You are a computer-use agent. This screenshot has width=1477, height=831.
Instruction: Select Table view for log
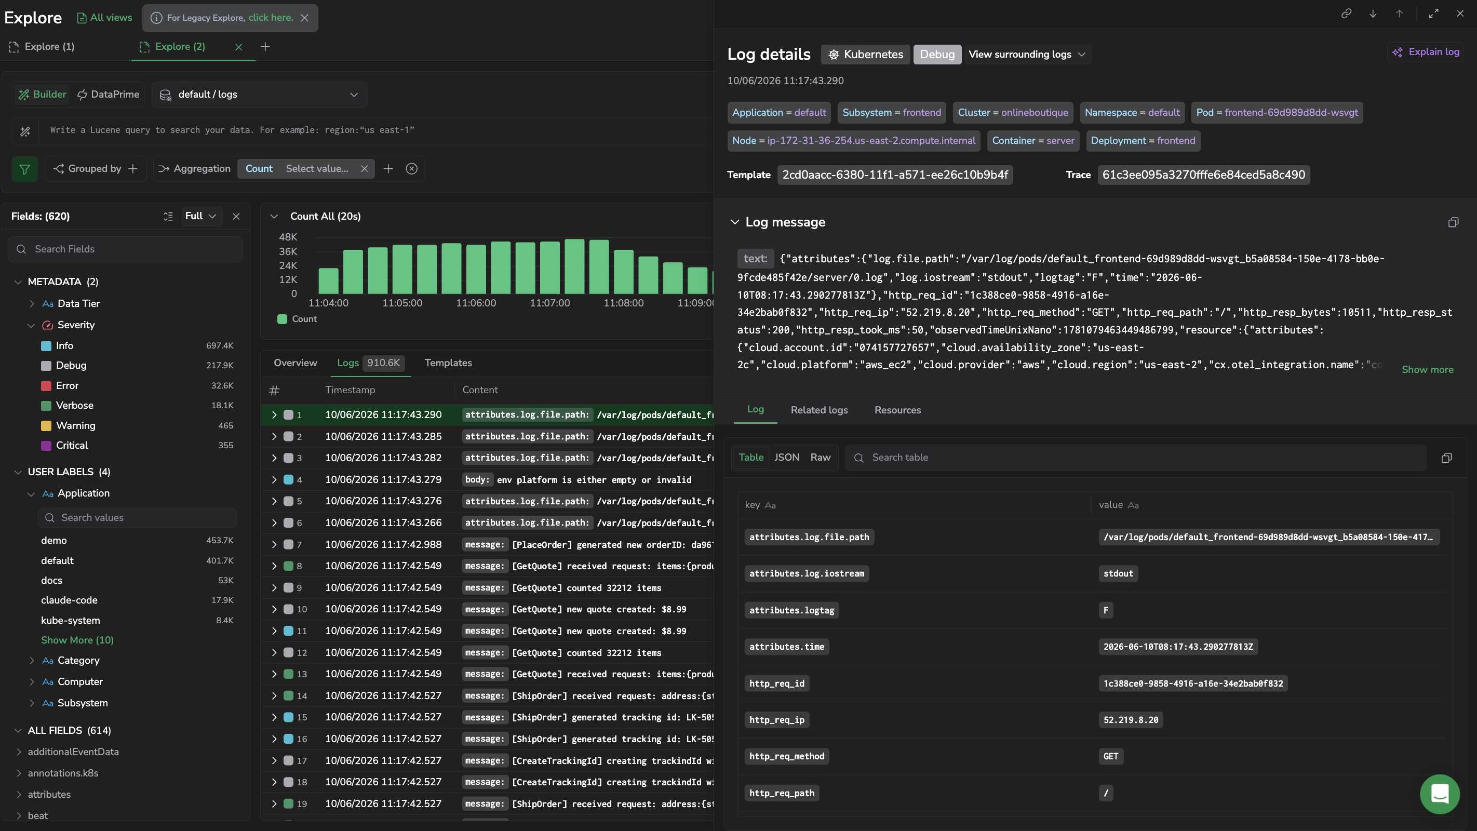[x=750, y=458]
